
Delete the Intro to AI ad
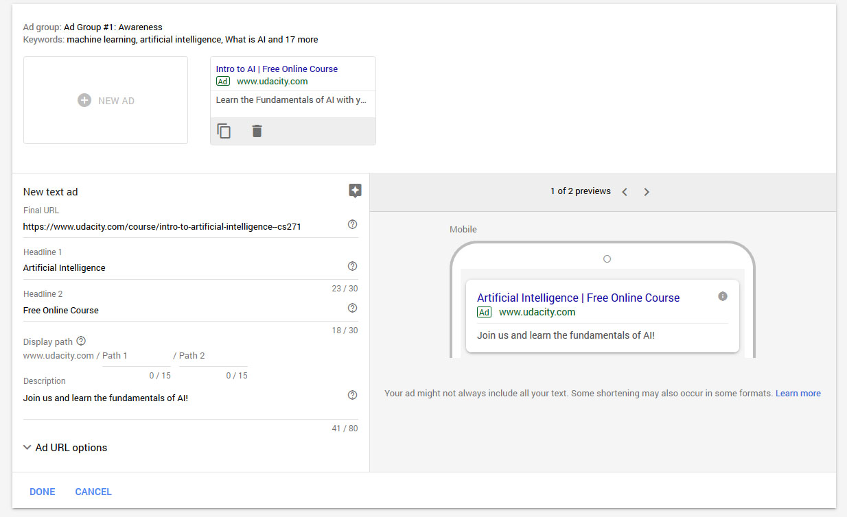point(257,131)
